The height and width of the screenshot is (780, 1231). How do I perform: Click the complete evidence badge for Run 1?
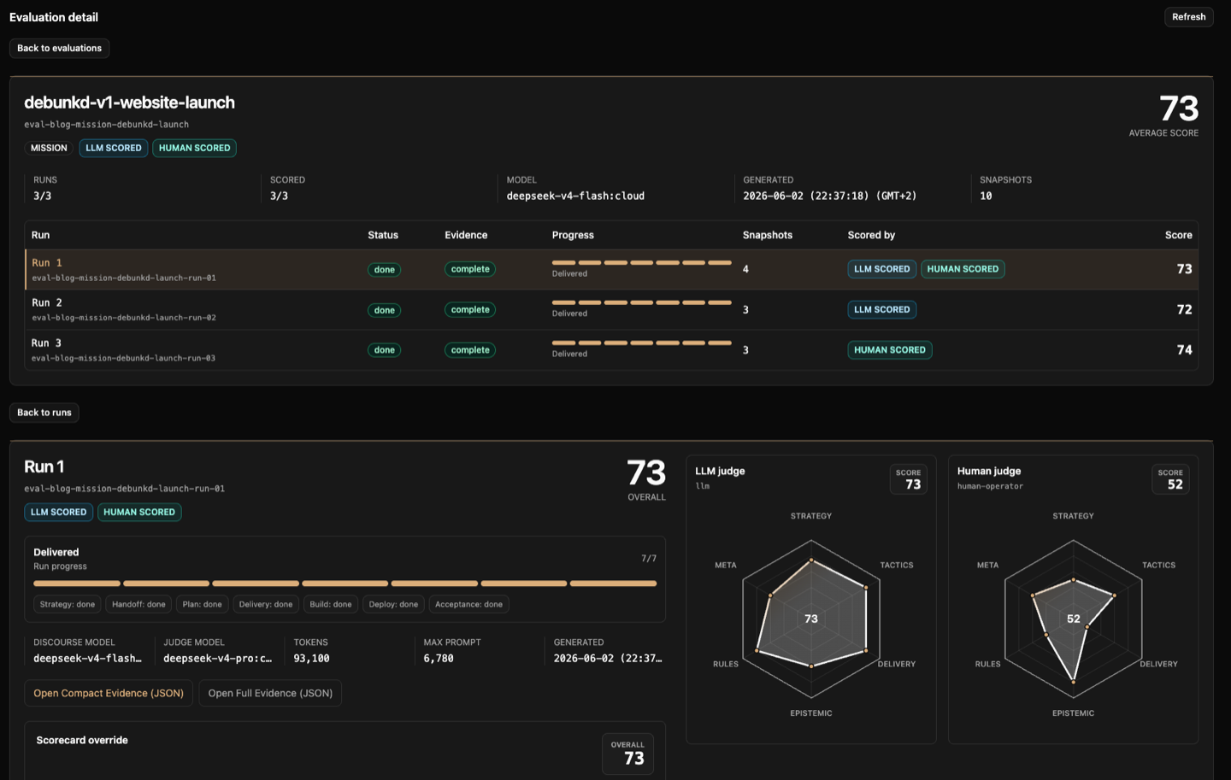pyautogui.click(x=470, y=269)
